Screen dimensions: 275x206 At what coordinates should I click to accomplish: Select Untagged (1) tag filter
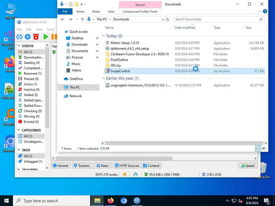tap(31, 161)
